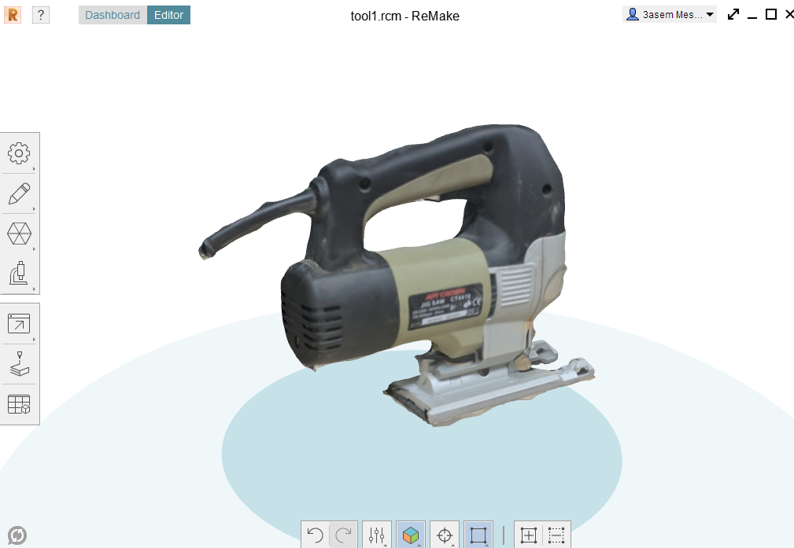This screenshot has height=548, width=794.
Task: Open the settings gear tool
Action: click(19, 153)
